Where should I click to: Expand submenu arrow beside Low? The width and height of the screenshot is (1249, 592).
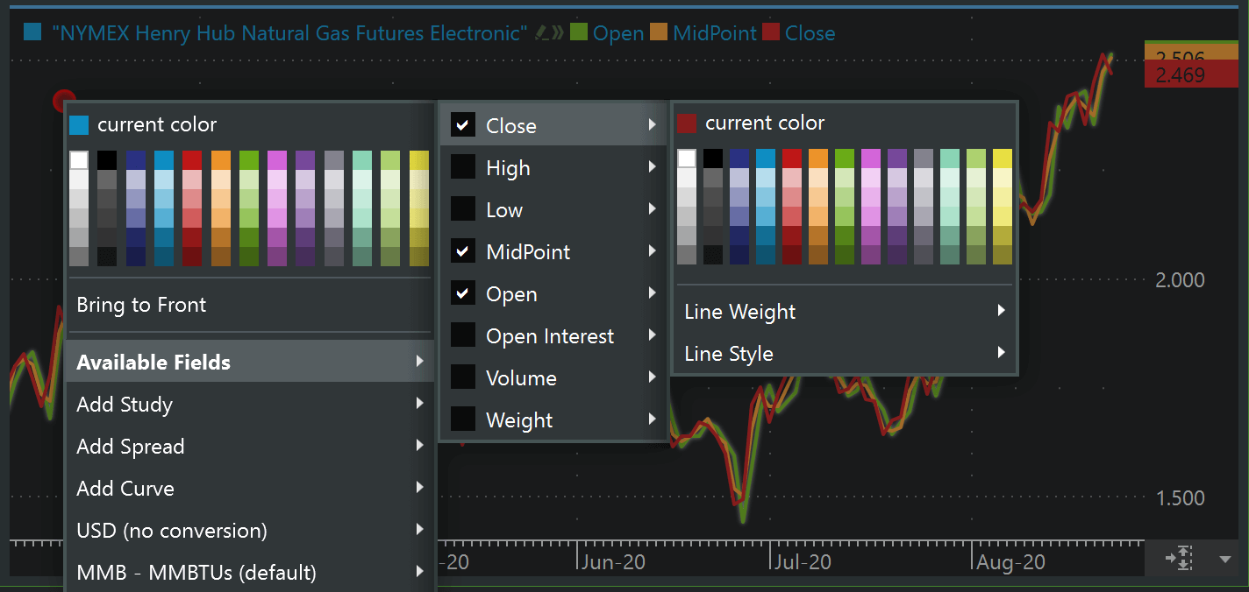[x=653, y=209]
